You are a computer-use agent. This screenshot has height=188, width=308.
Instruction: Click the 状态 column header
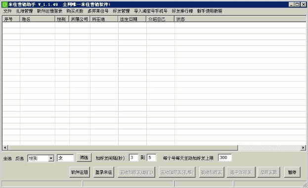[x=240, y=19]
